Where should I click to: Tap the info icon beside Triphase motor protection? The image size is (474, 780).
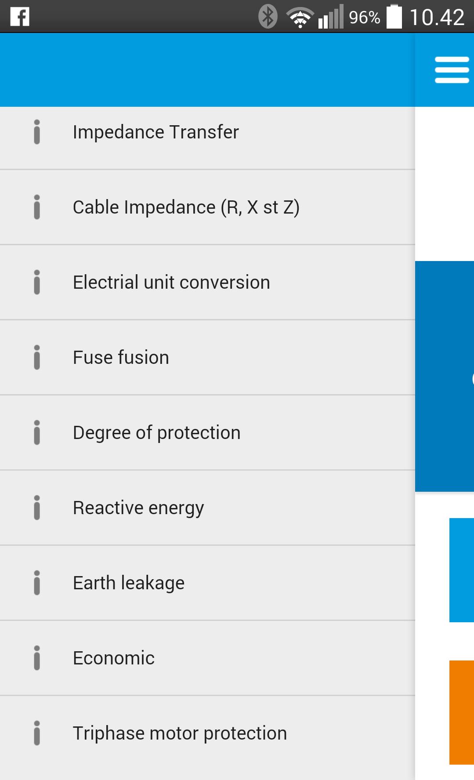coord(36,733)
